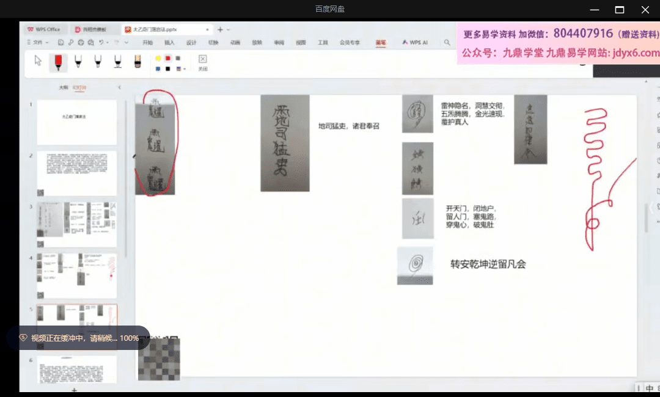Choose the yellow ink color swatch

pyautogui.click(x=158, y=58)
